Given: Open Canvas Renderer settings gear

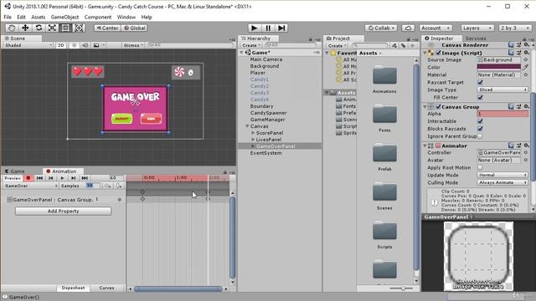Looking at the screenshot, I should pyautogui.click(x=527, y=45).
